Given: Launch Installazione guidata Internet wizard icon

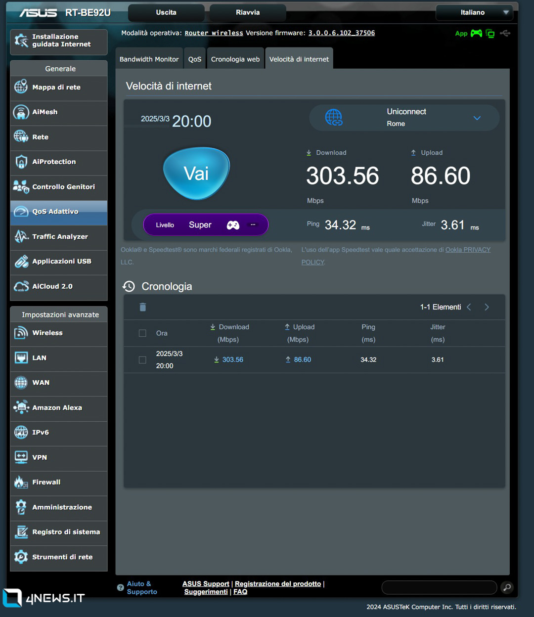Looking at the screenshot, I should 21,41.
